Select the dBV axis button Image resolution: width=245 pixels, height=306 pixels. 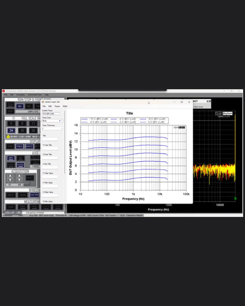coord(11,158)
